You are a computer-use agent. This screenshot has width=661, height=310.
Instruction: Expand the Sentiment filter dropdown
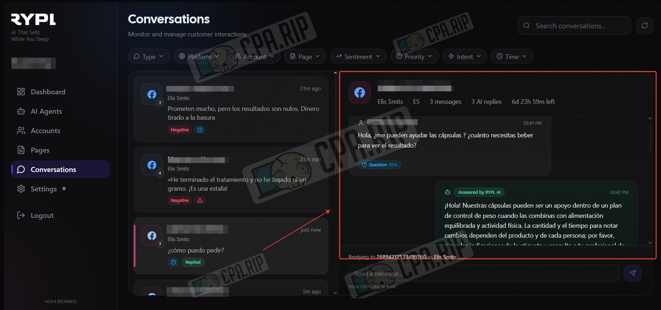pyautogui.click(x=358, y=56)
